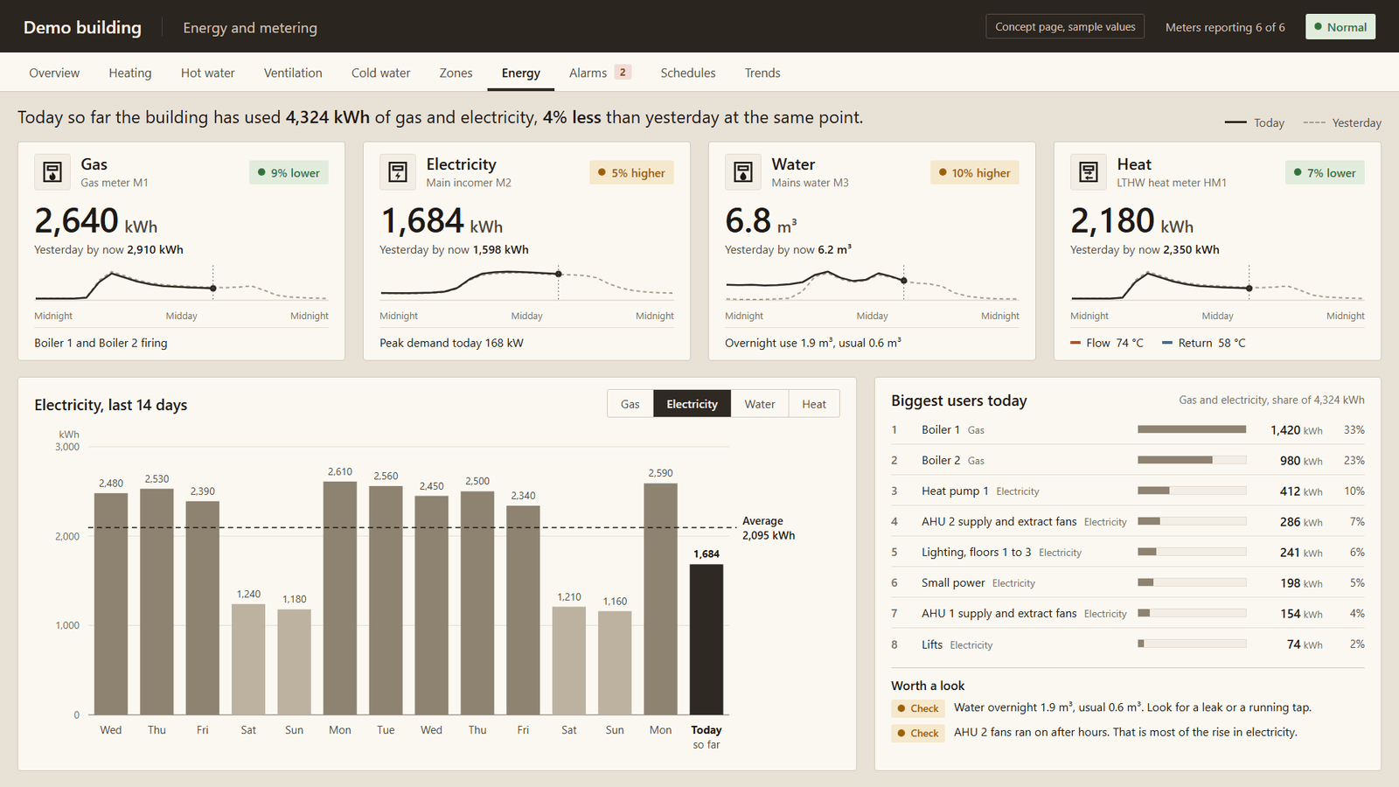Switch 14-day chart to Water
The width and height of the screenshot is (1399, 787).
[x=760, y=404]
